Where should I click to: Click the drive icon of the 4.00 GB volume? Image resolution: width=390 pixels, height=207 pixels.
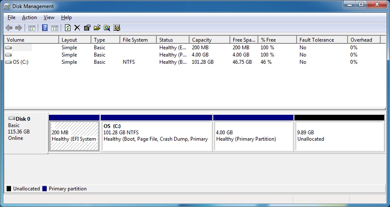[x=8, y=55]
